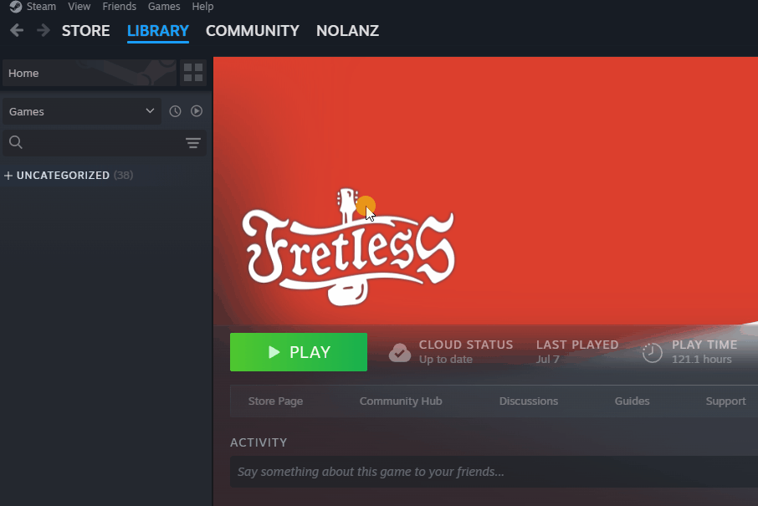This screenshot has height=506, width=758.
Task: Launch Fretless with the Play button
Action: [x=299, y=352]
